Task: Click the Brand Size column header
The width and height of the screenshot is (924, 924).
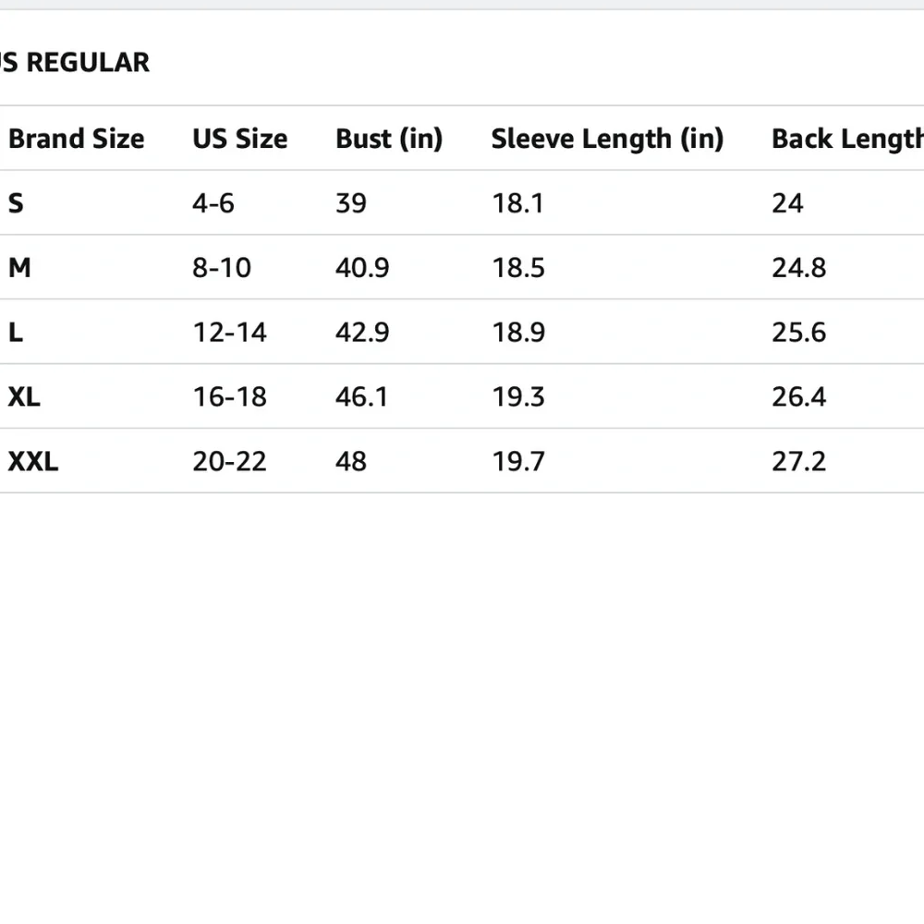Action: 76,140
